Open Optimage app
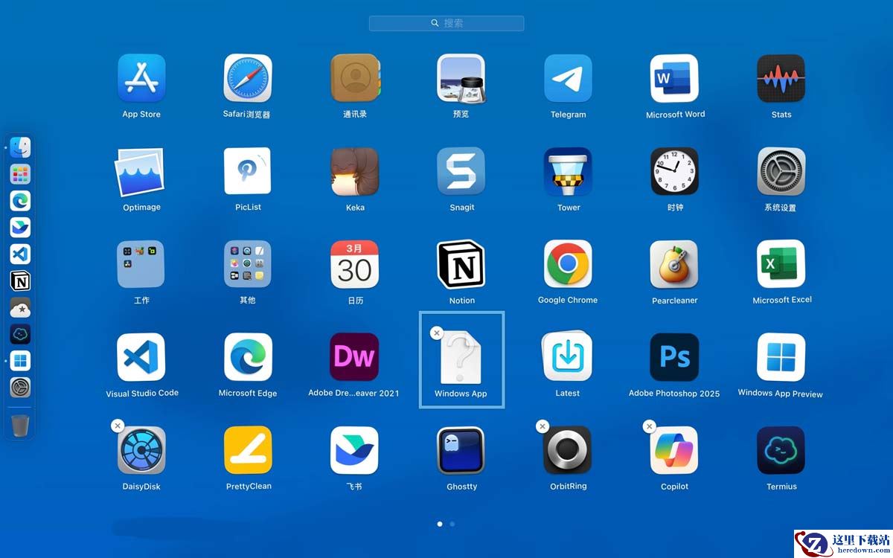 (141, 171)
